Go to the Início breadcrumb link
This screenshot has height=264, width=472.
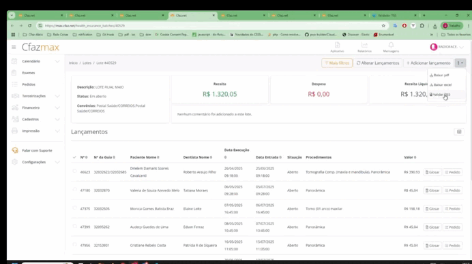tap(73, 63)
